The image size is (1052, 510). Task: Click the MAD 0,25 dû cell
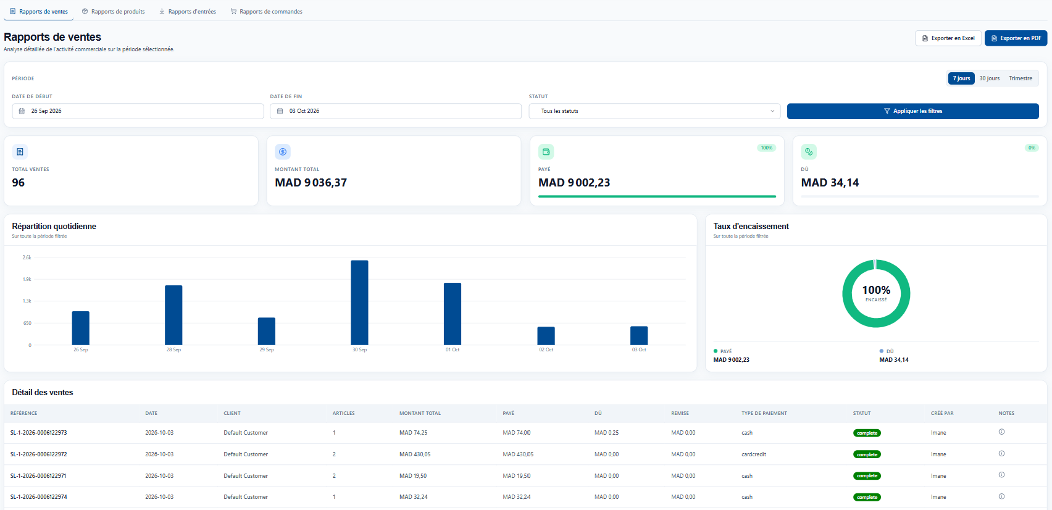[x=607, y=433]
